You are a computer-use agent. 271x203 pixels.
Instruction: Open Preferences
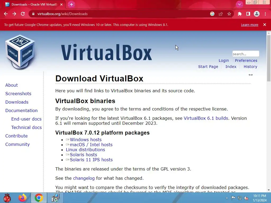point(246,61)
